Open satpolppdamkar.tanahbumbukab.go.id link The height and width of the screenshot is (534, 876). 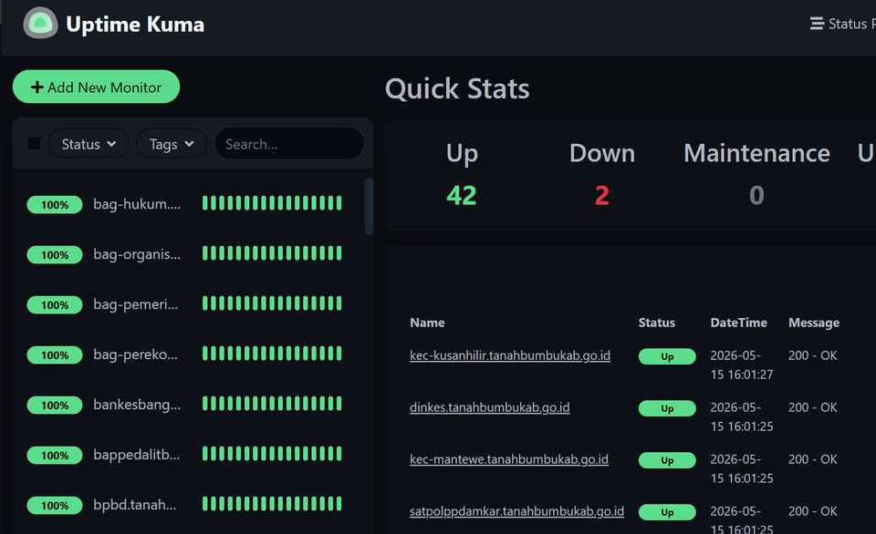click(x=516, y=511)
